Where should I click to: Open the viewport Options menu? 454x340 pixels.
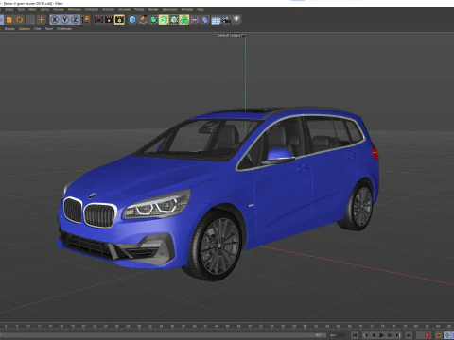(x=25, y=29)
